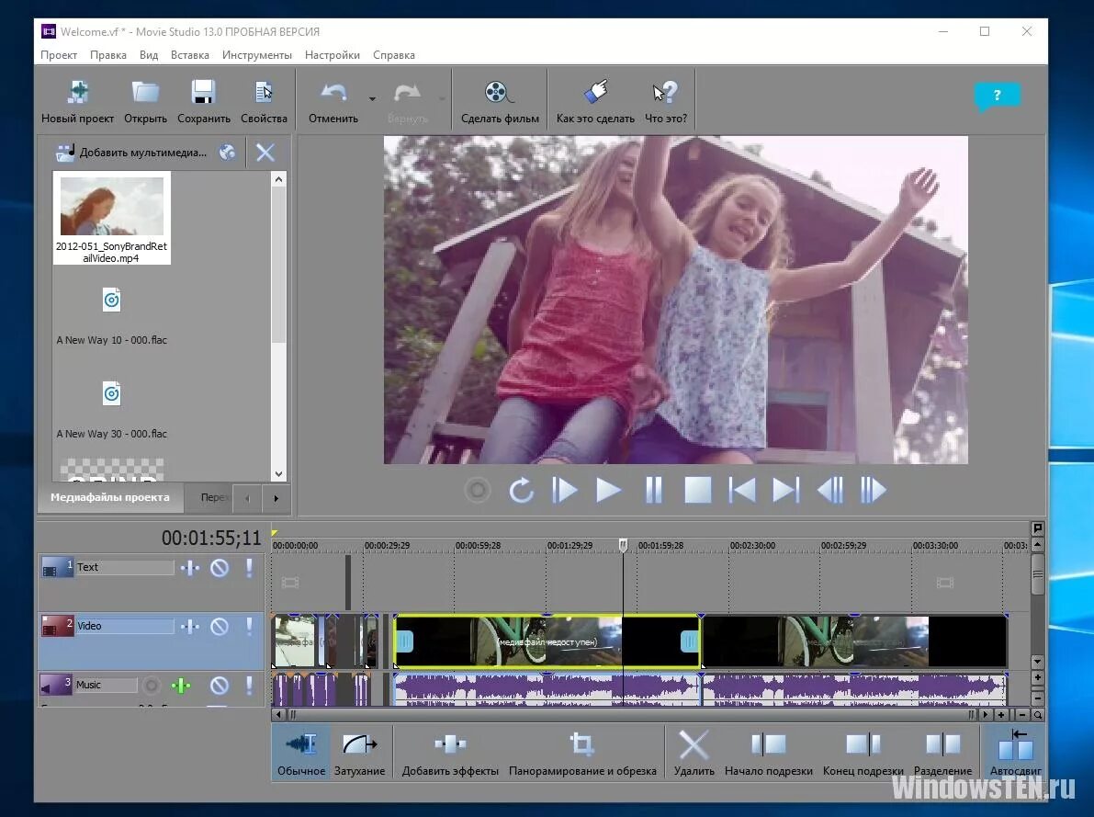Open project Свойства icon
1094x817 pixels.
264,101
